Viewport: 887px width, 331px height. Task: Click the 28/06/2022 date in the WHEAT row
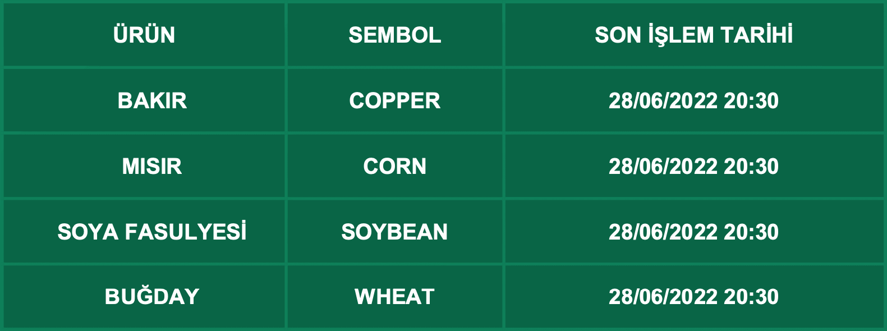pyautogui.click(x=663, y=296)
